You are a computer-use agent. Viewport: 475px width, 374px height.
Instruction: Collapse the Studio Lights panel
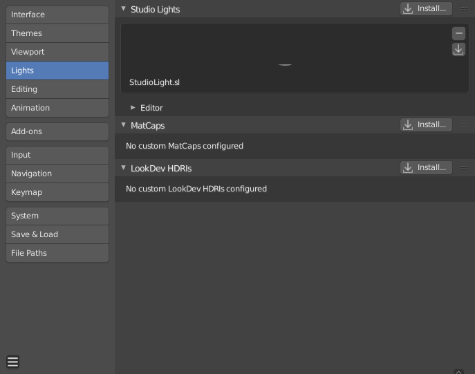123,9
